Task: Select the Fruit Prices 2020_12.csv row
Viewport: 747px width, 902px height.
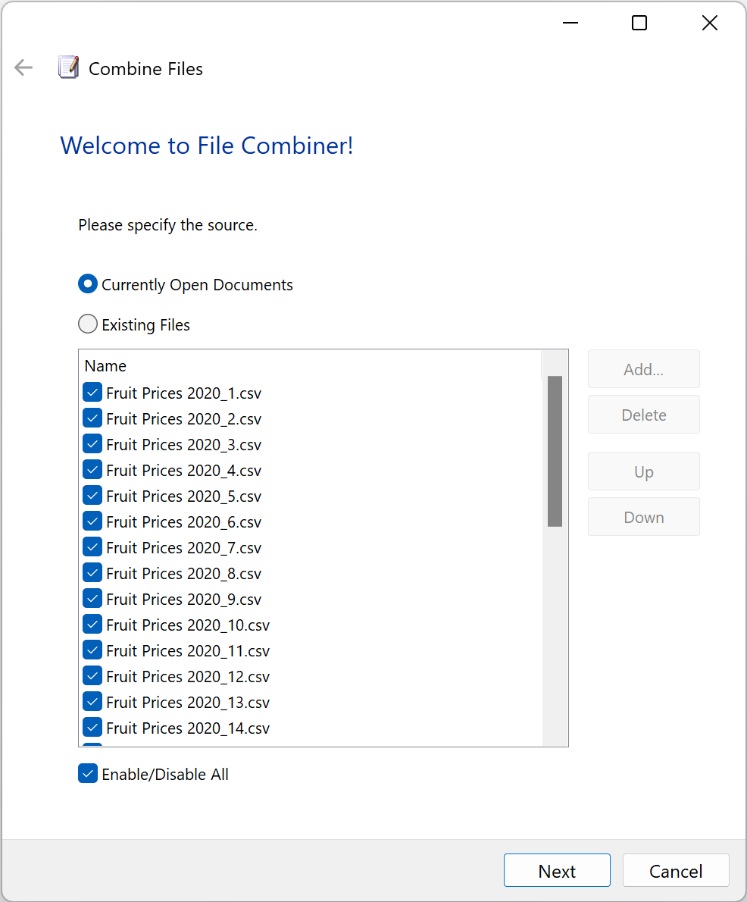Action: pyautogui.click(x=311, y=676)
